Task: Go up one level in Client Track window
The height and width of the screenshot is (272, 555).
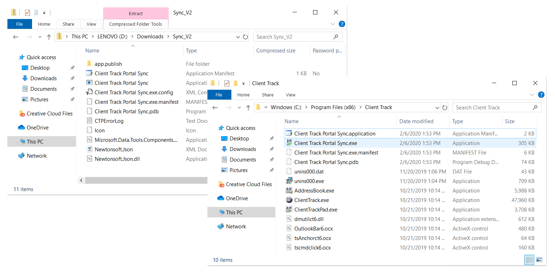Action: pyautogui.click(x=248, y=108)
